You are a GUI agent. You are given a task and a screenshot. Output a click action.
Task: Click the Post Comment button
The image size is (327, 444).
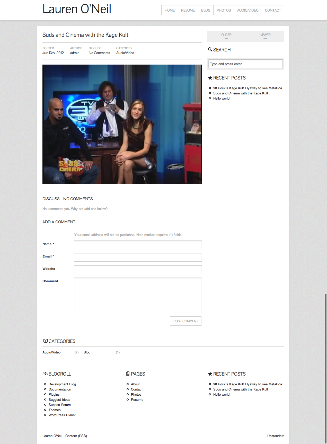(x=186, y=321)
